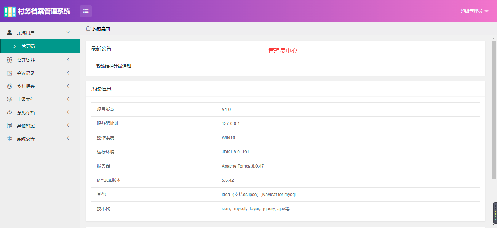Open the 会议记录 menu label
The width and height of the screenshot is (497, 228).
click(26, 73)
